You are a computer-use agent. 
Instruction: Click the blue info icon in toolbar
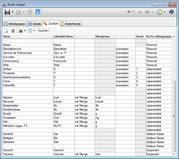pos(38,12)
